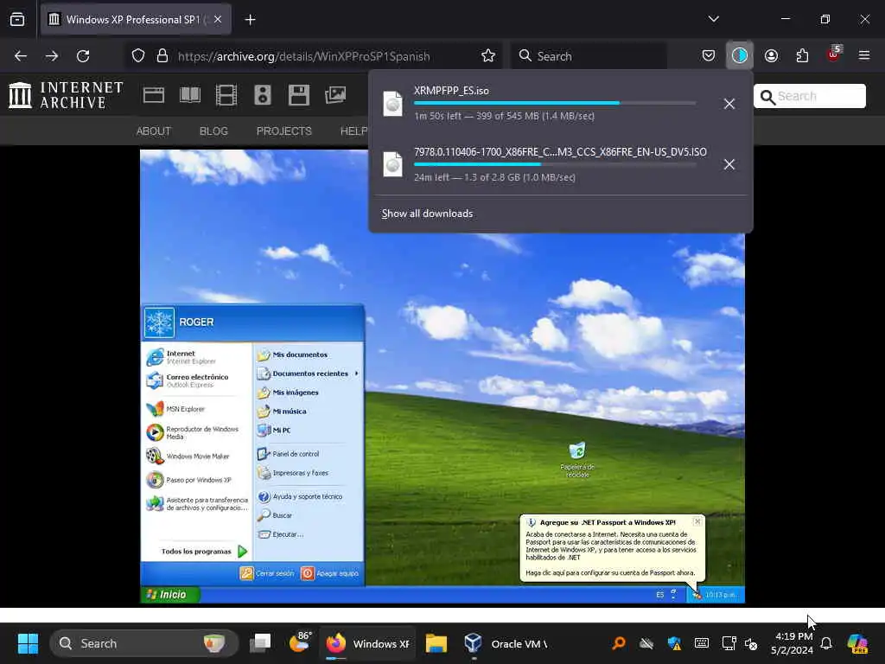This screenshot has height=664, width=885.
Task: Switch to Oracle VM VirtualBox taskbar item
Action: tap(506, 643)
